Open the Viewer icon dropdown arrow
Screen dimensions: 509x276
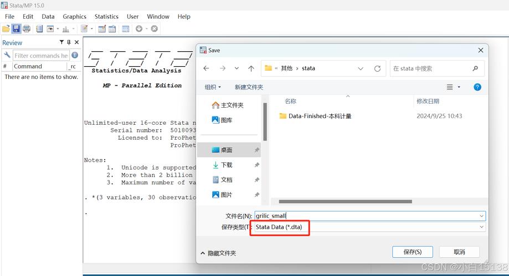(x=58, y=29)
